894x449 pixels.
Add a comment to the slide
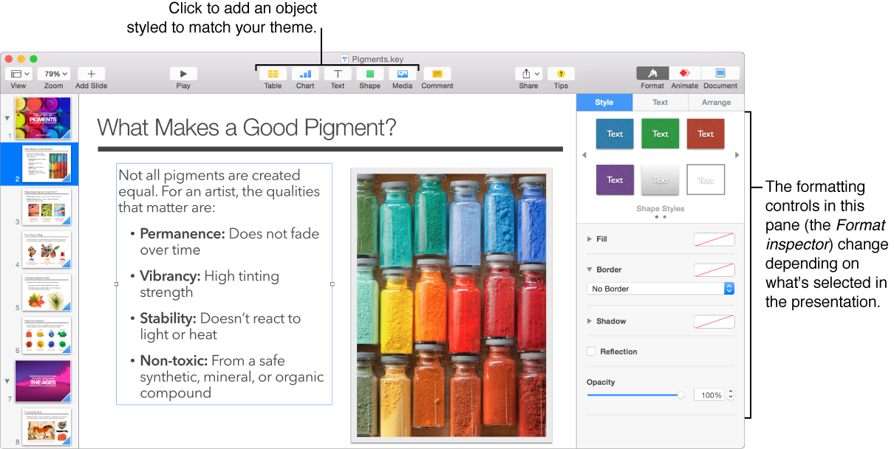(x=437, y=74)
